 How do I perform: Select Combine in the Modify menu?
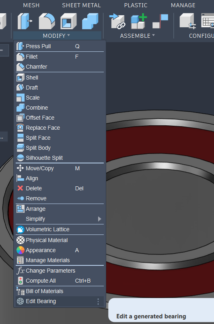(x=60, y=108)
